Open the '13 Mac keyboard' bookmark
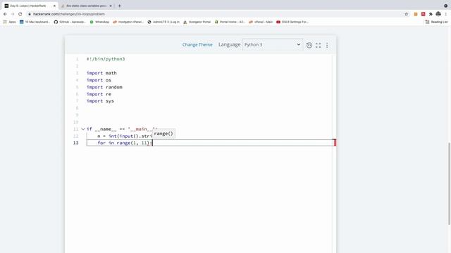The width and height of the screenshot is (451, 253). (35, 22)
